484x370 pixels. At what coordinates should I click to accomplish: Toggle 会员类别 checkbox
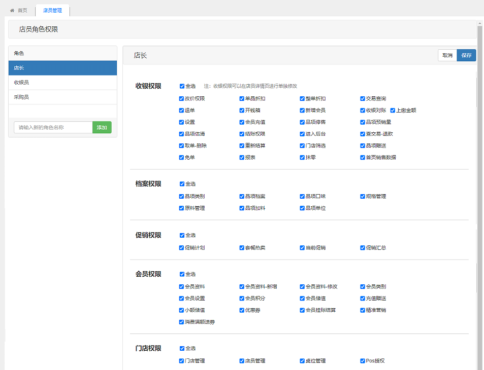click(363, 286)
